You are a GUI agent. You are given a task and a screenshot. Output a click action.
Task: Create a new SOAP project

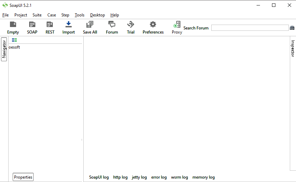(32, 28)
